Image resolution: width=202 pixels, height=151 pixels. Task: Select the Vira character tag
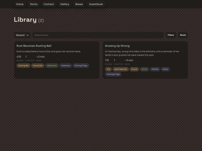tap(108, 69)
